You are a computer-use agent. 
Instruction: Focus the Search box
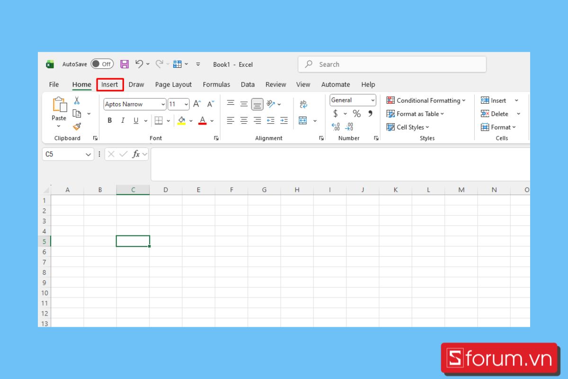[x=392, y=64]
